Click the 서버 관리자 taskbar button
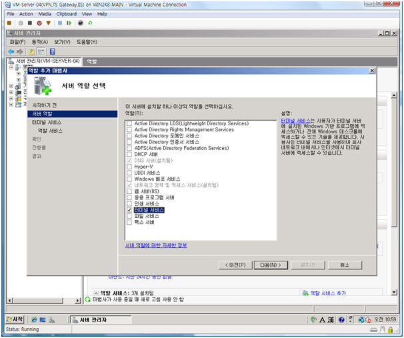This screenshot has width=404, height=338. pyautogui.click(x=101, y=320)
